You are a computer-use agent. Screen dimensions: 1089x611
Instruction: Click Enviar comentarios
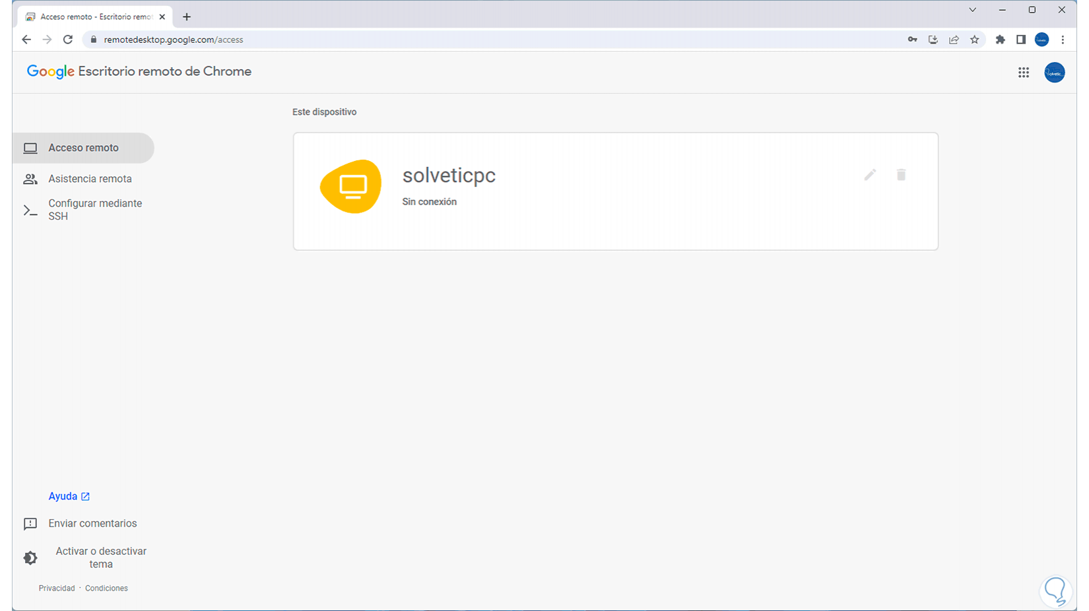click(92, 523)
